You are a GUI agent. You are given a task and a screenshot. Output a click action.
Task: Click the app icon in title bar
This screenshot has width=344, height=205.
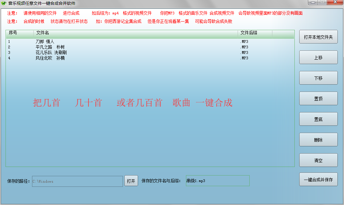4,3
